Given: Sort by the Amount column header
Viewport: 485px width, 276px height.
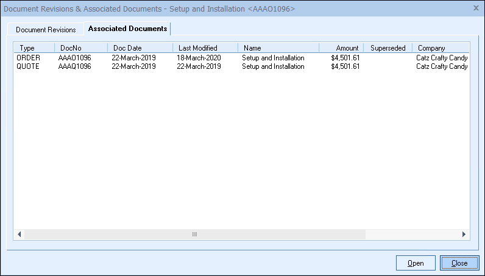Looking at the screenshot, I should point(347,48).
